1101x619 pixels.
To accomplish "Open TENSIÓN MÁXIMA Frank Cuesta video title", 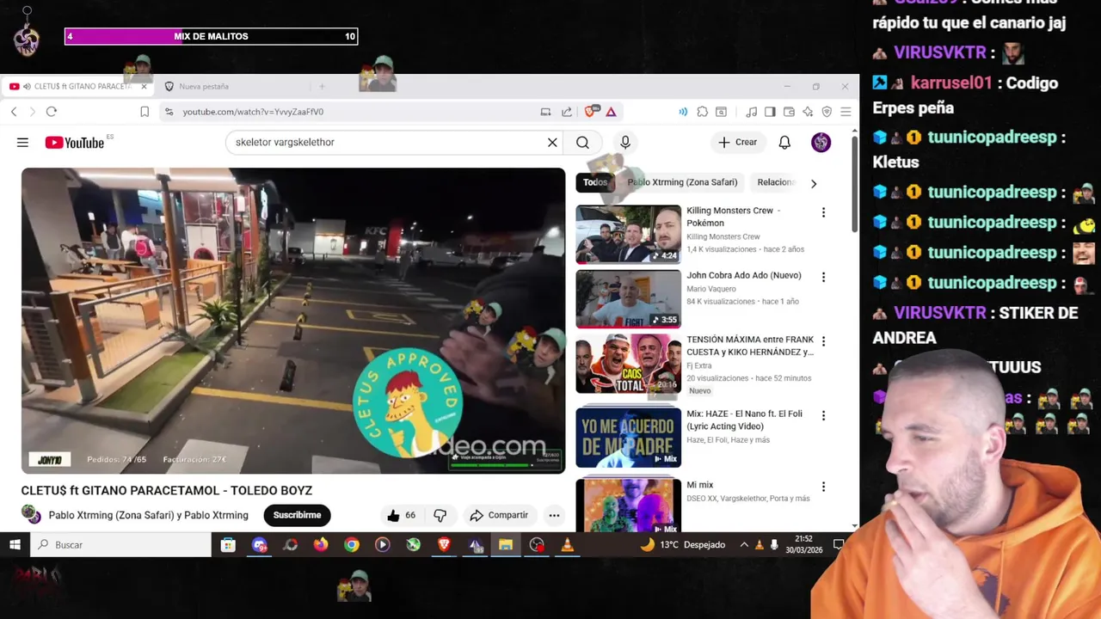I will (x=750, y=346).
